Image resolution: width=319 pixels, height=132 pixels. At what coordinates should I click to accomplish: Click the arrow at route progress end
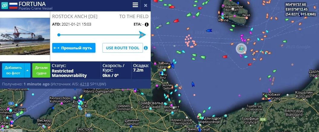[x=142, y=35]
